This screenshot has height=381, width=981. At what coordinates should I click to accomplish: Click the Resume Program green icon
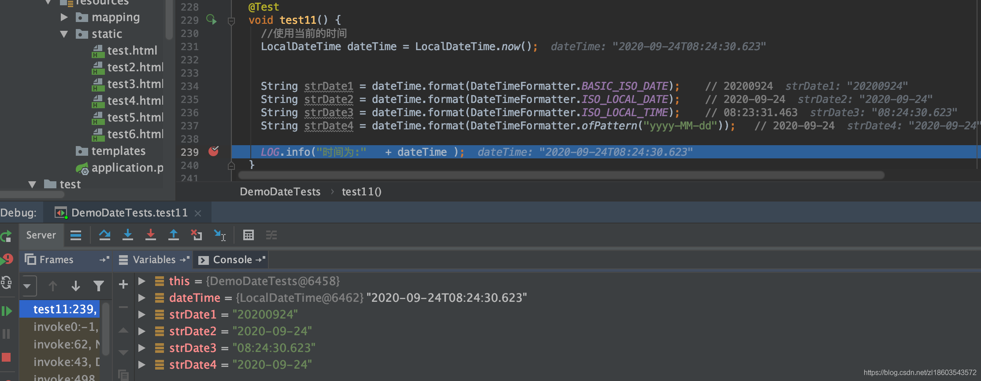[6, 311]
